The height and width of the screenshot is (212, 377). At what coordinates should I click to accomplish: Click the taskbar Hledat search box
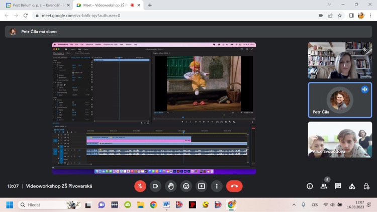tap(49, 205)
